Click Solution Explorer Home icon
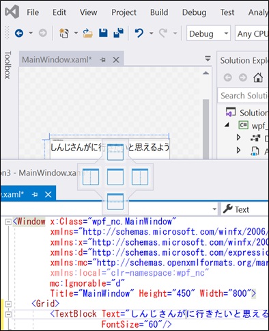Viewport: 269px width, 331px height. [258, 77]
